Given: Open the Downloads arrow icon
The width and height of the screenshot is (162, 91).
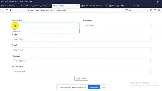Looking at the screenshot, I should pyautogui.click(x=147, y=10).
